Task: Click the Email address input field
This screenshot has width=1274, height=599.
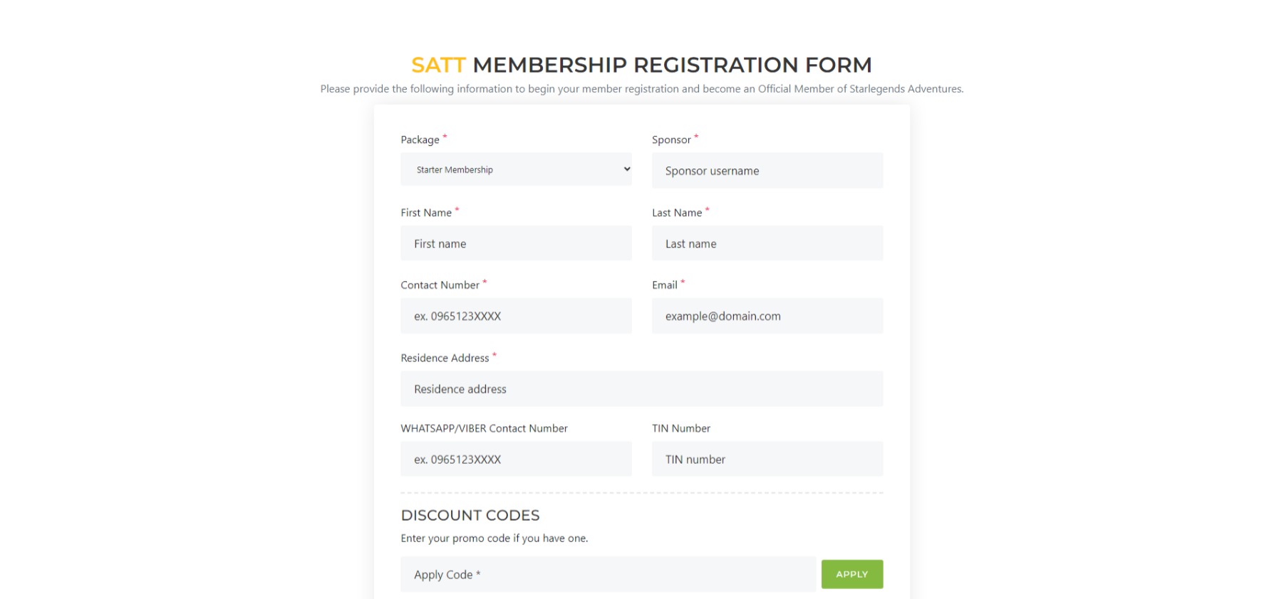Action: click(767, 315)
